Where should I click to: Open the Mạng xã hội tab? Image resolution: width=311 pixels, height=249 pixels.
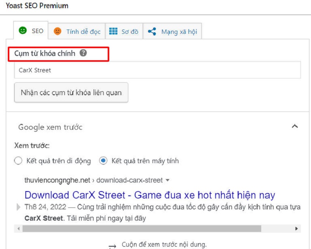(172, 31)
